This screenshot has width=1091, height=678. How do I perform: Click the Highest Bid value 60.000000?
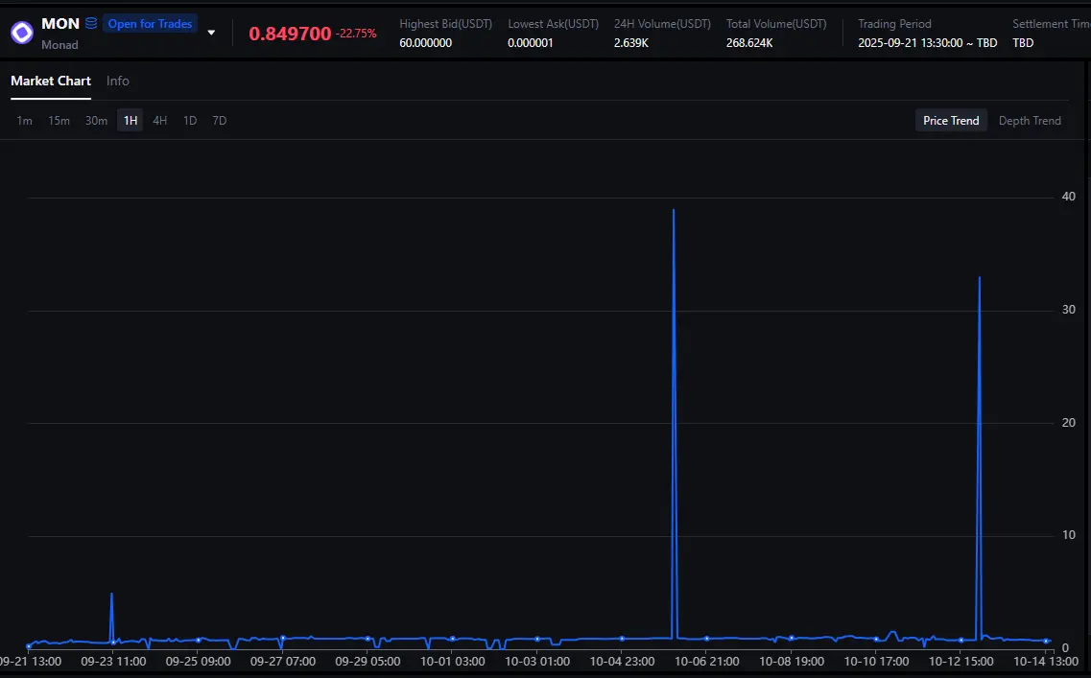coord(425,43)
